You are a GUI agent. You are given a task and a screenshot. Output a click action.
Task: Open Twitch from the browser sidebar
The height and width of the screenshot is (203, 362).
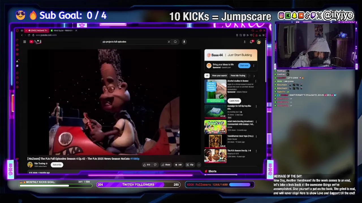coord(17,66)
